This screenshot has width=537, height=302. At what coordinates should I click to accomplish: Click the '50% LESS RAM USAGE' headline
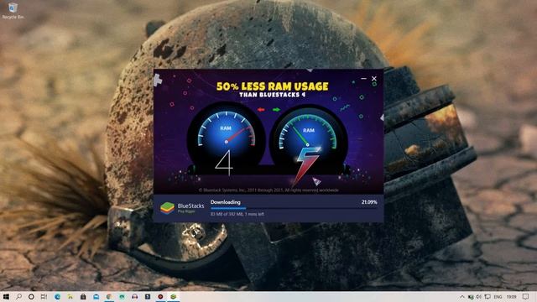point(272,86)
